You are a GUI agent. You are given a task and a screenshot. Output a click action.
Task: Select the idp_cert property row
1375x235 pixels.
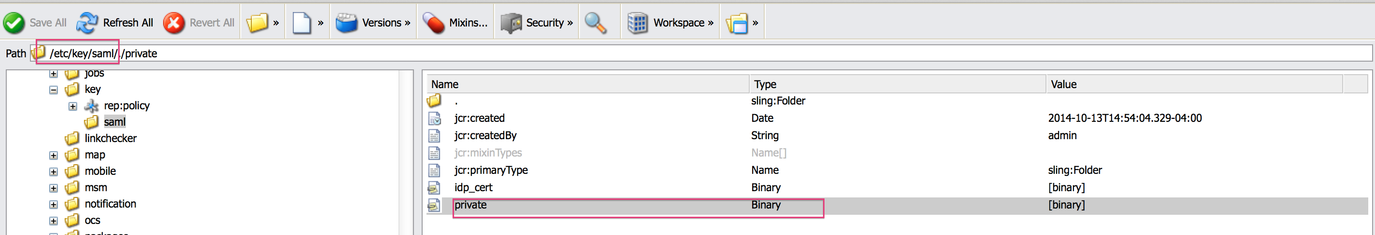pos(473,188)
